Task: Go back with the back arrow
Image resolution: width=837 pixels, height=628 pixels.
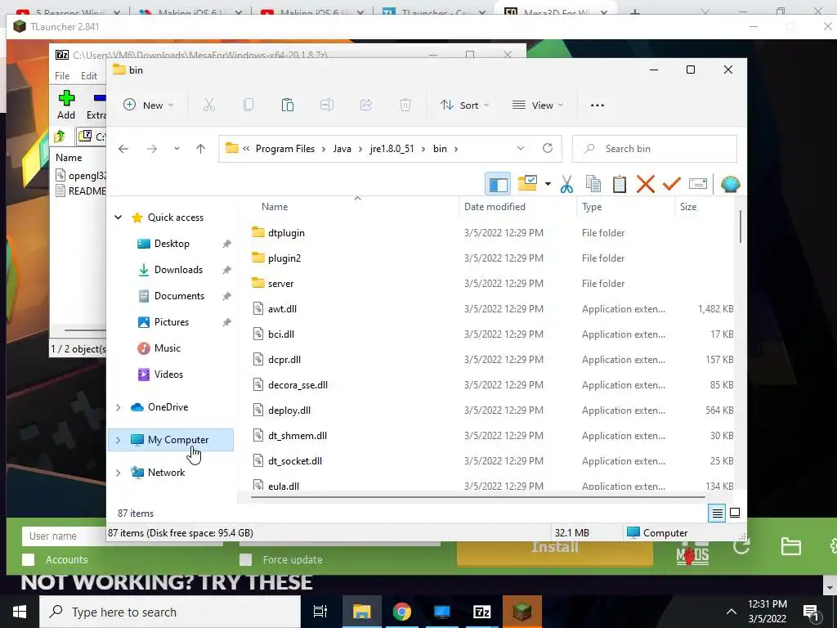Action: pos(123,149)
